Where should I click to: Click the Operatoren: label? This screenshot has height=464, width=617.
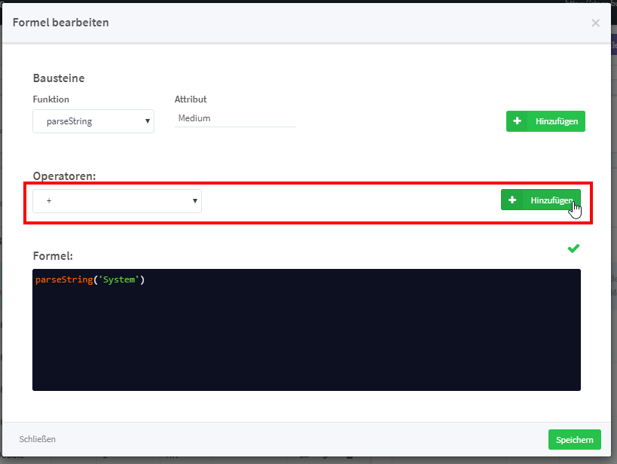64,176
